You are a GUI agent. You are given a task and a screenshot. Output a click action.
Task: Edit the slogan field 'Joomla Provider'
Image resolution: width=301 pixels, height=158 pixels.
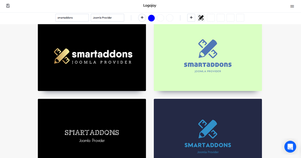pos(107,18)
